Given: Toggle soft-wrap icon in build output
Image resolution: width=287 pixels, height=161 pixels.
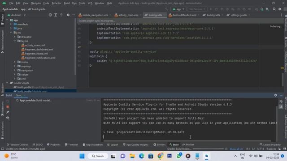Looking at the screenshot, I should (281, 102).
